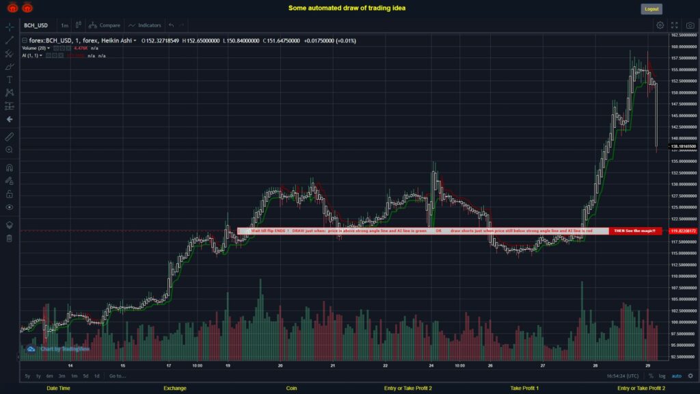
Task: Open the object tree layers icon
Action: click(x=10, y=225)
